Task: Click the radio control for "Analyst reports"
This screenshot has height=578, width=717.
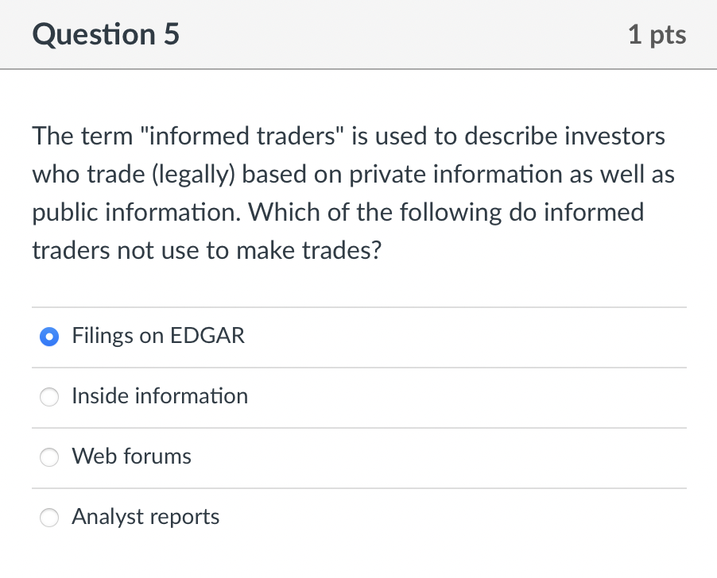Action: [x=48, y=518]
